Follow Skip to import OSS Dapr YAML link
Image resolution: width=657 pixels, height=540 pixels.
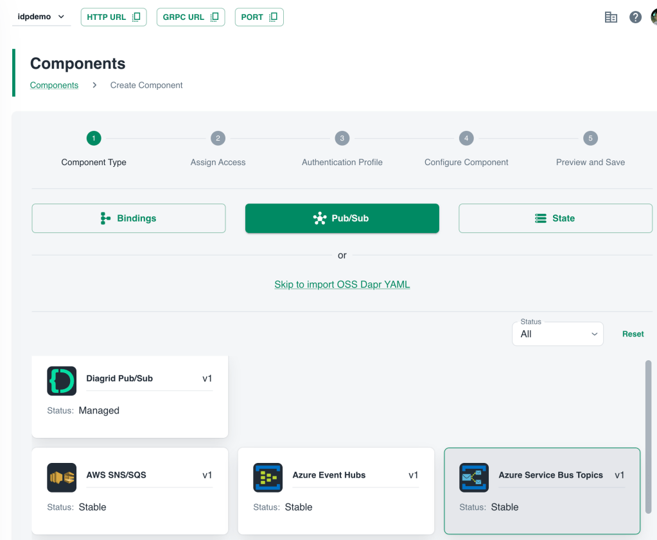[x=342, y=284]
